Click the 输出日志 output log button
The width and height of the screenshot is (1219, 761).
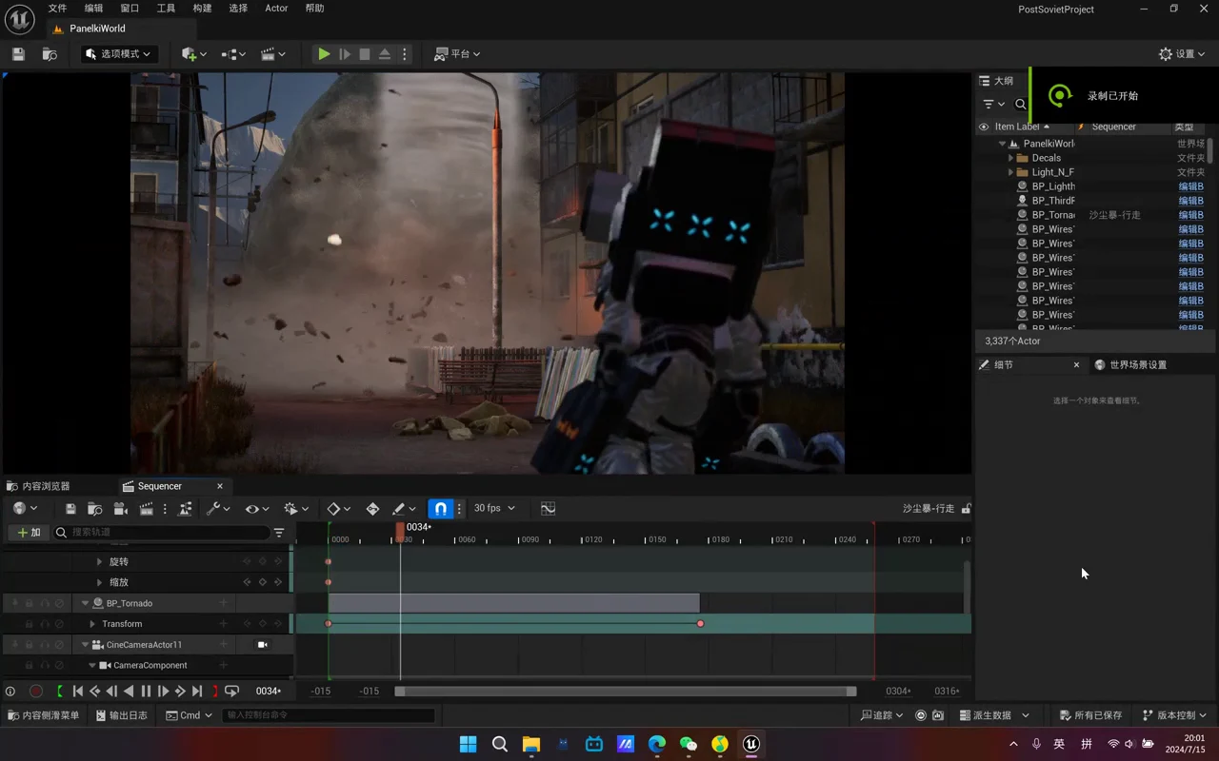[120, 715]
